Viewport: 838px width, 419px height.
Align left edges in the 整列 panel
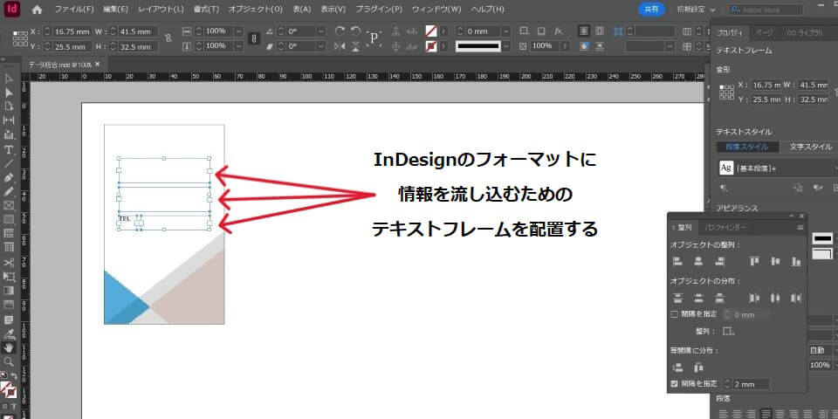(678, 261)
